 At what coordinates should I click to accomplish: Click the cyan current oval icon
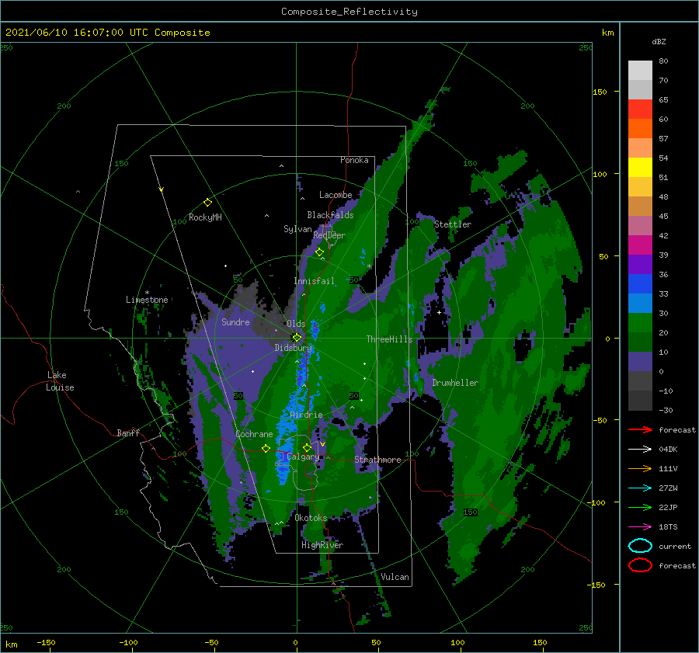click(x=640, y=546)
